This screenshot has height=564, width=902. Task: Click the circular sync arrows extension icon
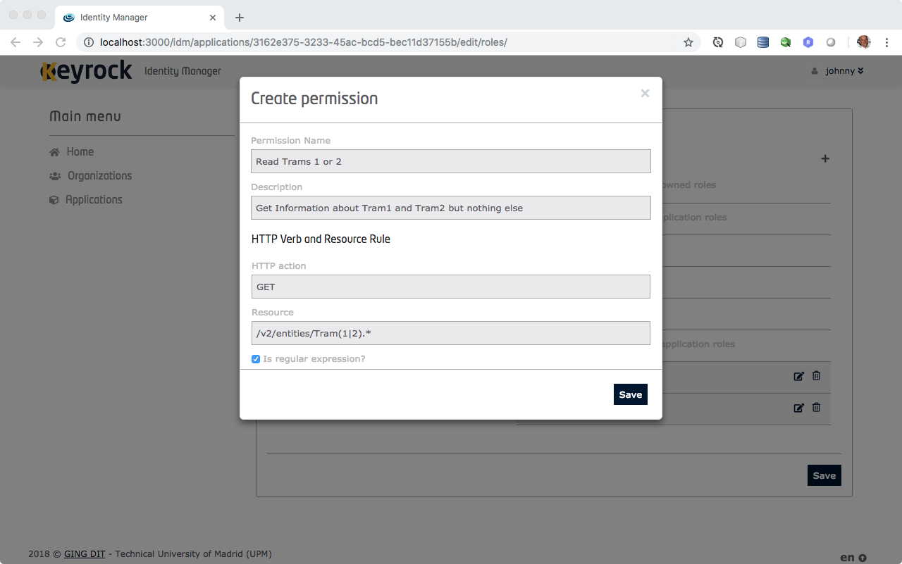718,42
